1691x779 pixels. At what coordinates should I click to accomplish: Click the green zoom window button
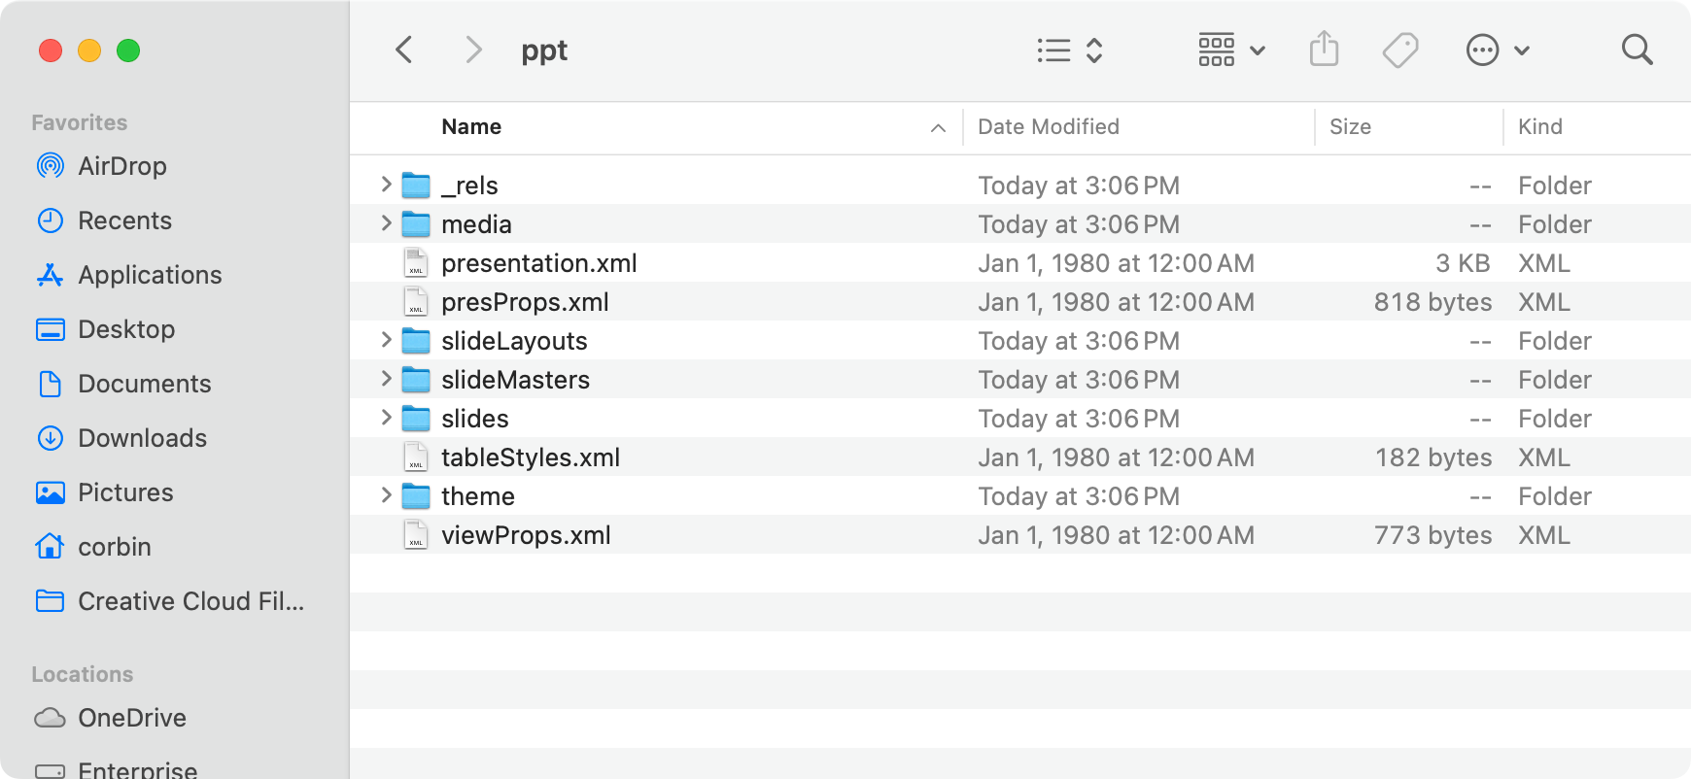point(128,51)
